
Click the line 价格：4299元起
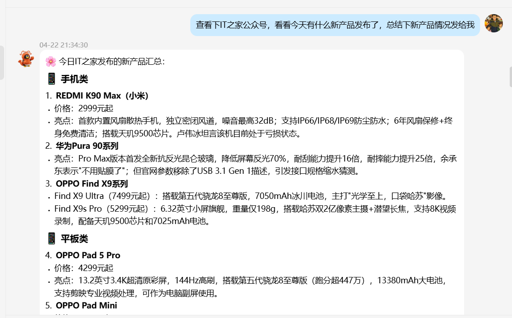tap(84, 268)
